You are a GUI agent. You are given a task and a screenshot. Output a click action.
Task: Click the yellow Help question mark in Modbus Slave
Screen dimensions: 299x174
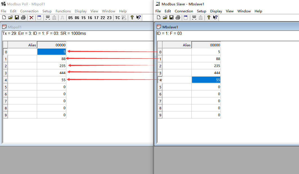pyautogui.click(x=209, y=18)
